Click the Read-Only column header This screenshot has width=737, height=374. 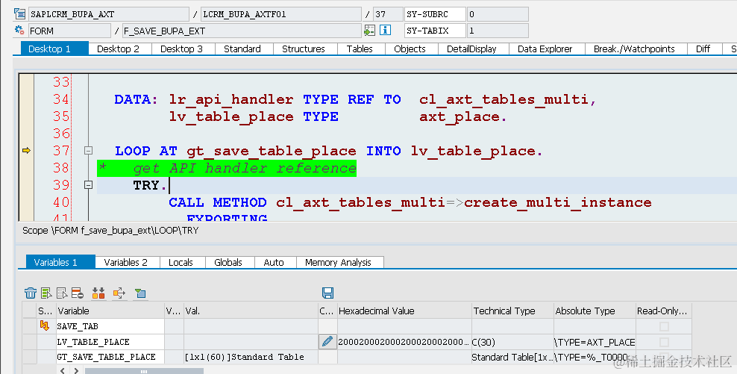pos(664,311)
